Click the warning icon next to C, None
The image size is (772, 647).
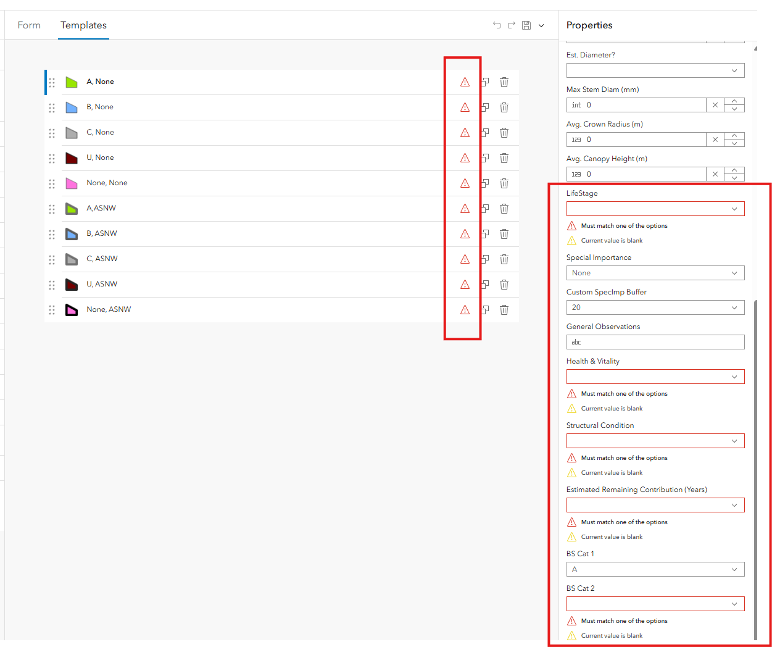click(x=463, y=132)
